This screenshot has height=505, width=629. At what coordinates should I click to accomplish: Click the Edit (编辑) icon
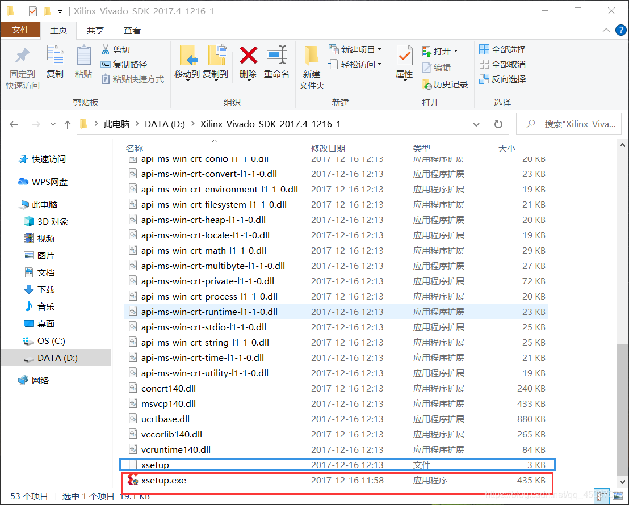[x=426, y=68]
